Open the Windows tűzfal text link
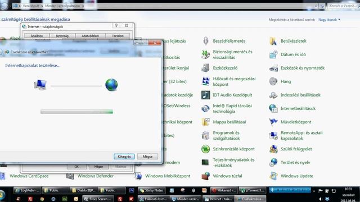The width and height of the screenshot is (360, 202). pyautogui.click(x=227, y=176)
